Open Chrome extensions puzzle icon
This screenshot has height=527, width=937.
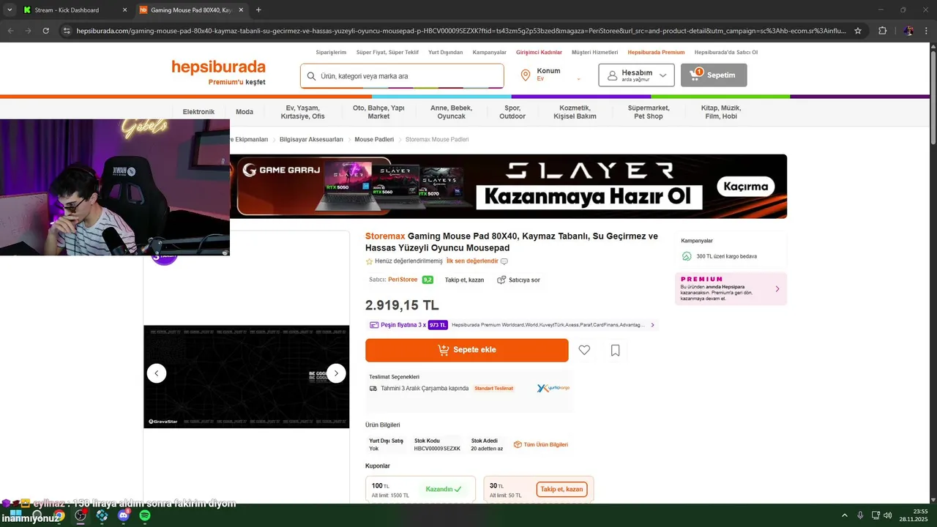(x=883, y=31)
